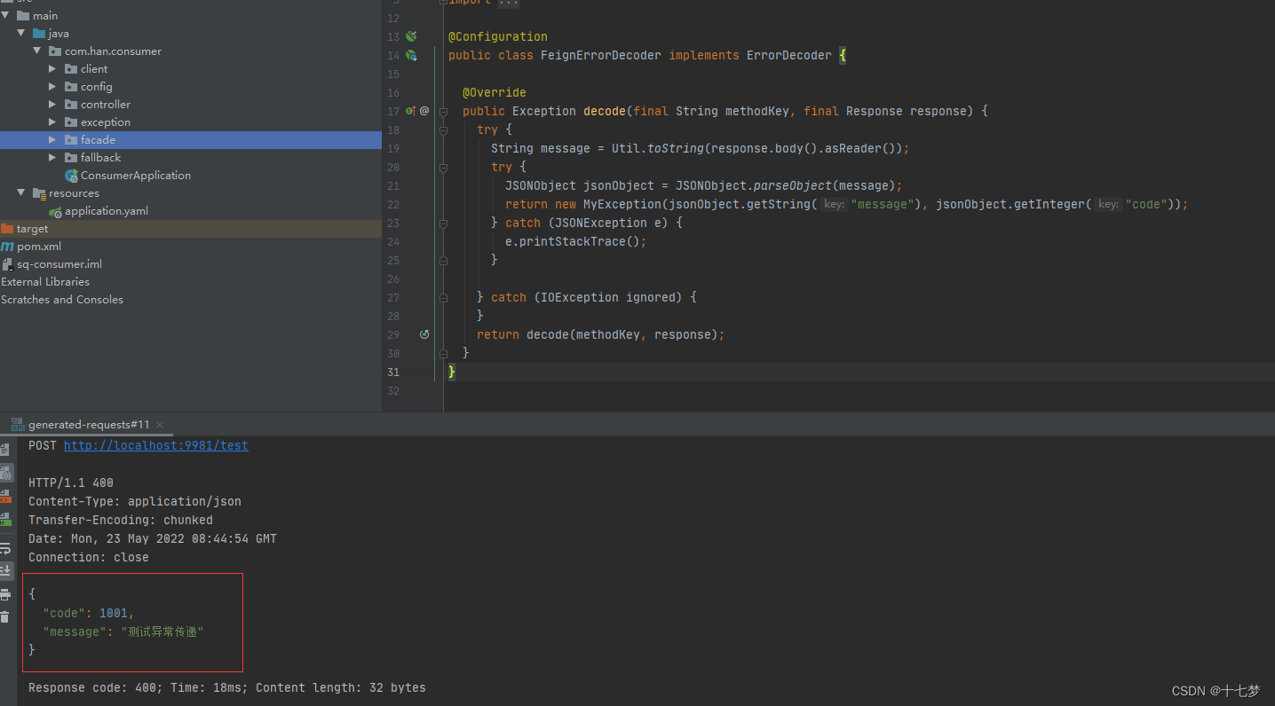1275x706 pixels.
Task: Click the FeignErrorDecoder class name
Action: click(x=601, y=55)
